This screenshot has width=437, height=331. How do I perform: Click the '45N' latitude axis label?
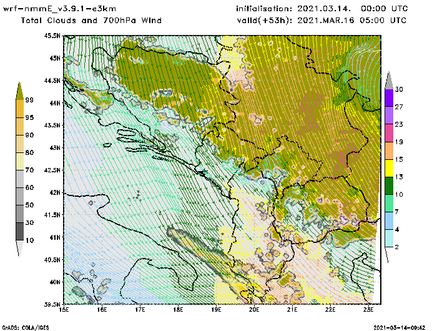(x=55, y=58)
